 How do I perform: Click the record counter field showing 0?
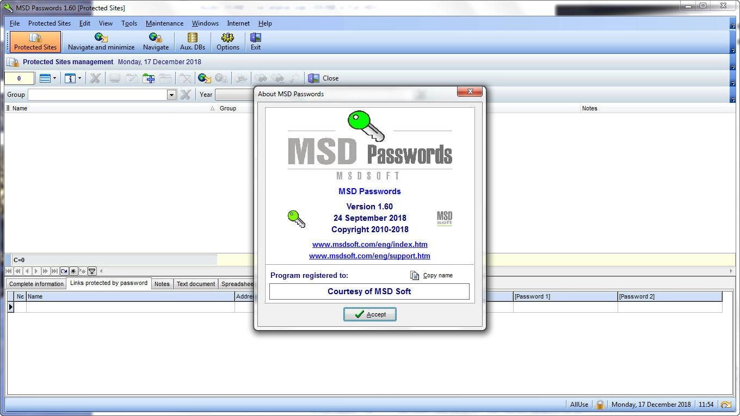[19, 78]
